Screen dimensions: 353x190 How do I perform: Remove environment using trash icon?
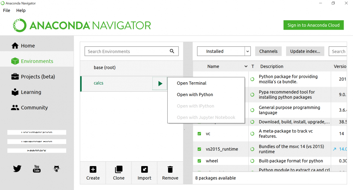point(170,169)
